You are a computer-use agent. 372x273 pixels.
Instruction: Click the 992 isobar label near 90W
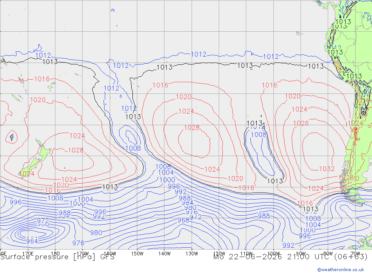(288, 245)
